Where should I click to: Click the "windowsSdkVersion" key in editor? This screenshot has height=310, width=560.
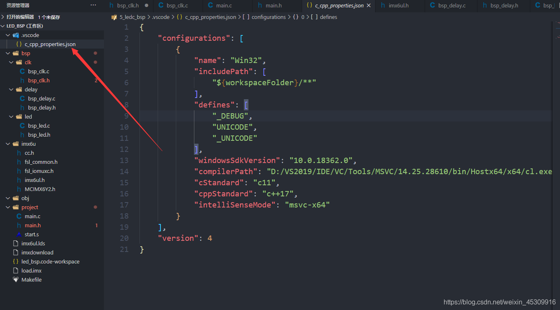pyautogui.click(x=237, y=160)
